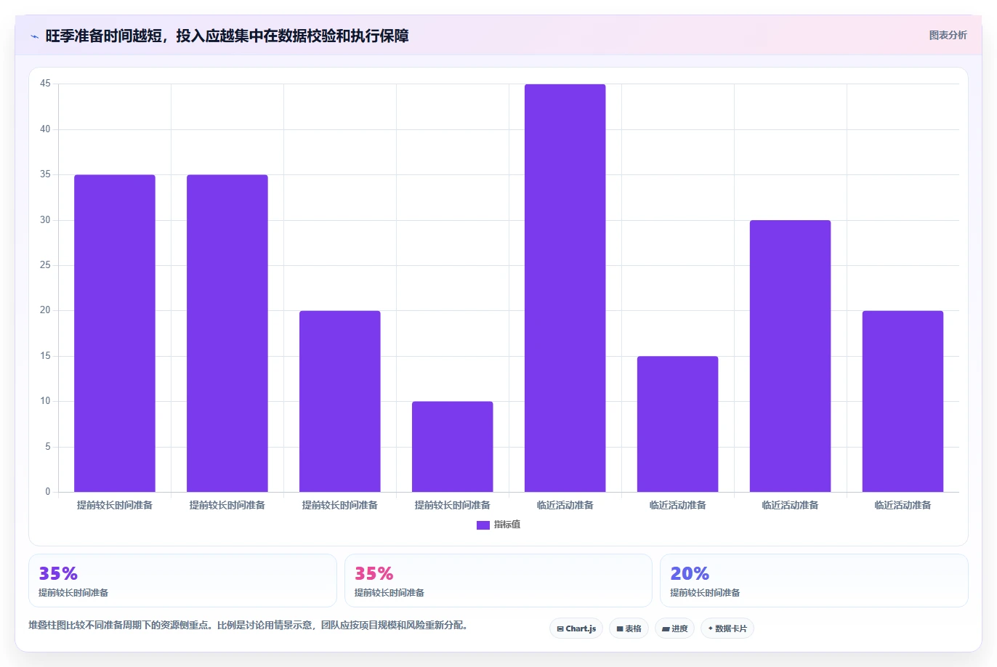997x667 pixels.
Task: Click the lightning icon beside the slide title
Action: (34, 36)
